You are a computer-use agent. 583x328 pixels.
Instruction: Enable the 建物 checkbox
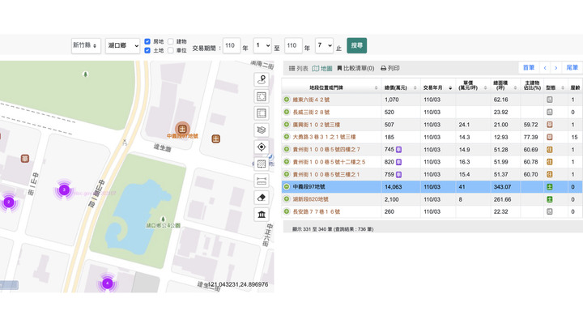[x=171, y=41]
